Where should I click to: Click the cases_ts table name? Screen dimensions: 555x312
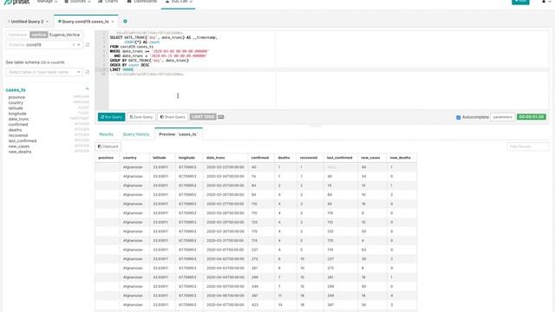[16, 90]
